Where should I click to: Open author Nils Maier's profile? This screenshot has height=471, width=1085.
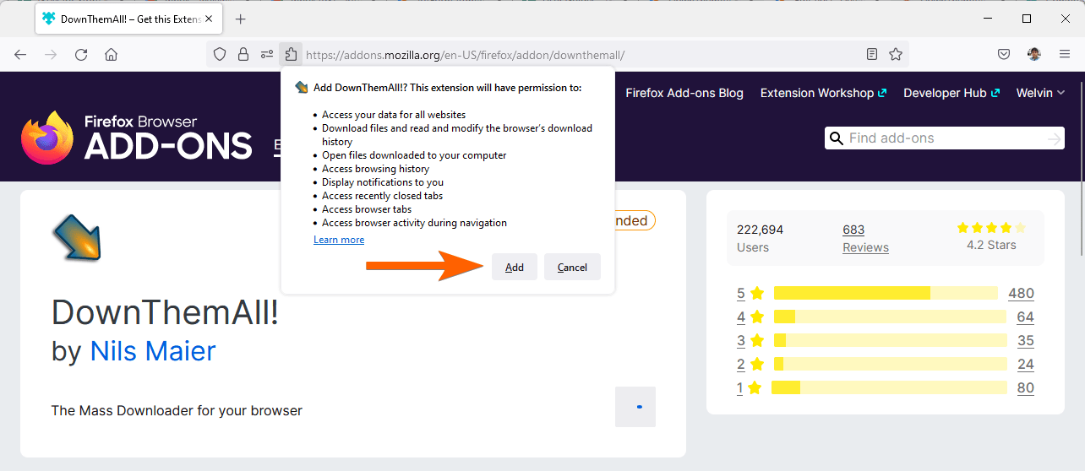(x=153, y=350)
